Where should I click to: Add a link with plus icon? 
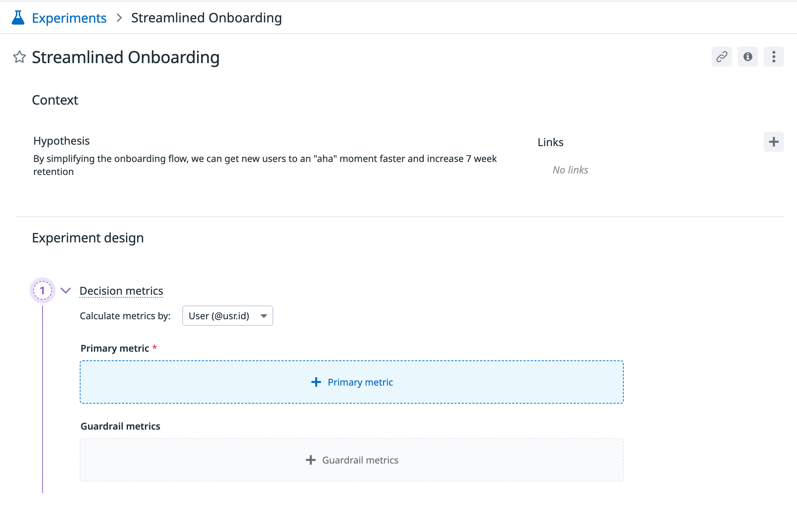[x=774, y=142]
